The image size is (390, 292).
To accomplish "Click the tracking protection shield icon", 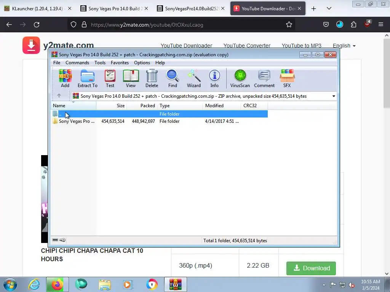I will click(74, 25).
